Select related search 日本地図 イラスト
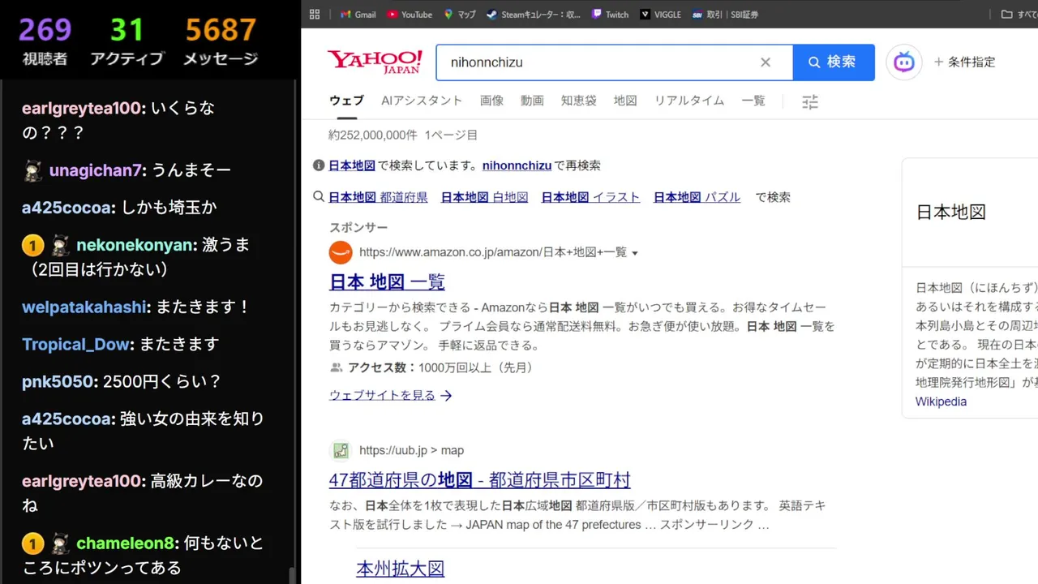Viewport: 1038px width, 584px height. coord(590,197)
